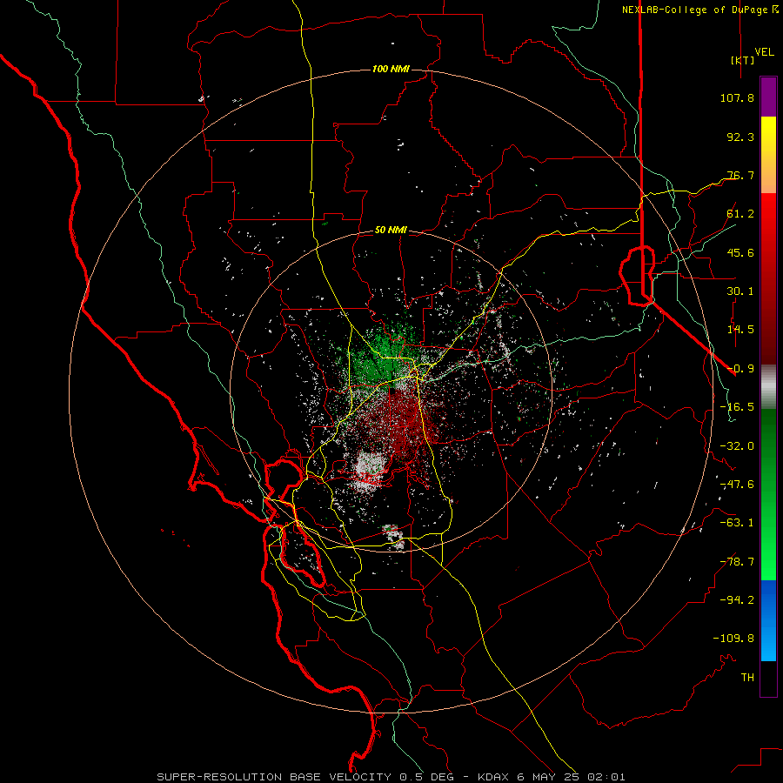The width and height of the screenshot is (783, 783).
Task: Click the 100 NMI range ring label
Action: point(391,69)
